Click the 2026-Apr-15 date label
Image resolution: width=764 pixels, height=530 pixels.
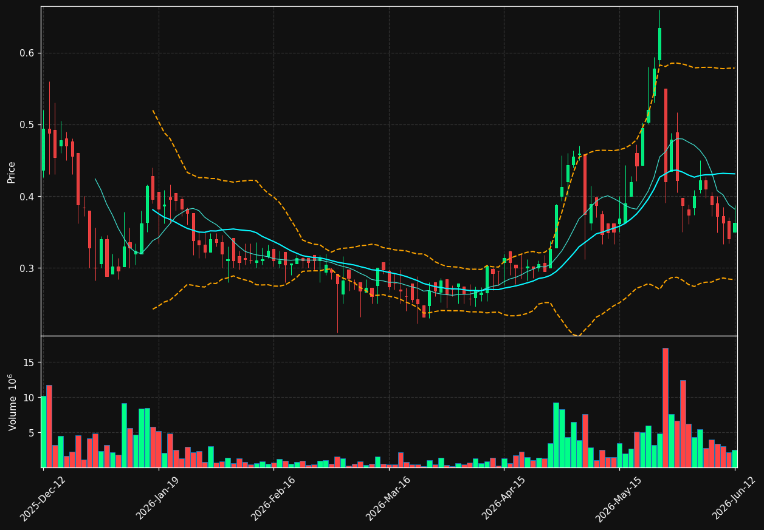tap(503, 498)
